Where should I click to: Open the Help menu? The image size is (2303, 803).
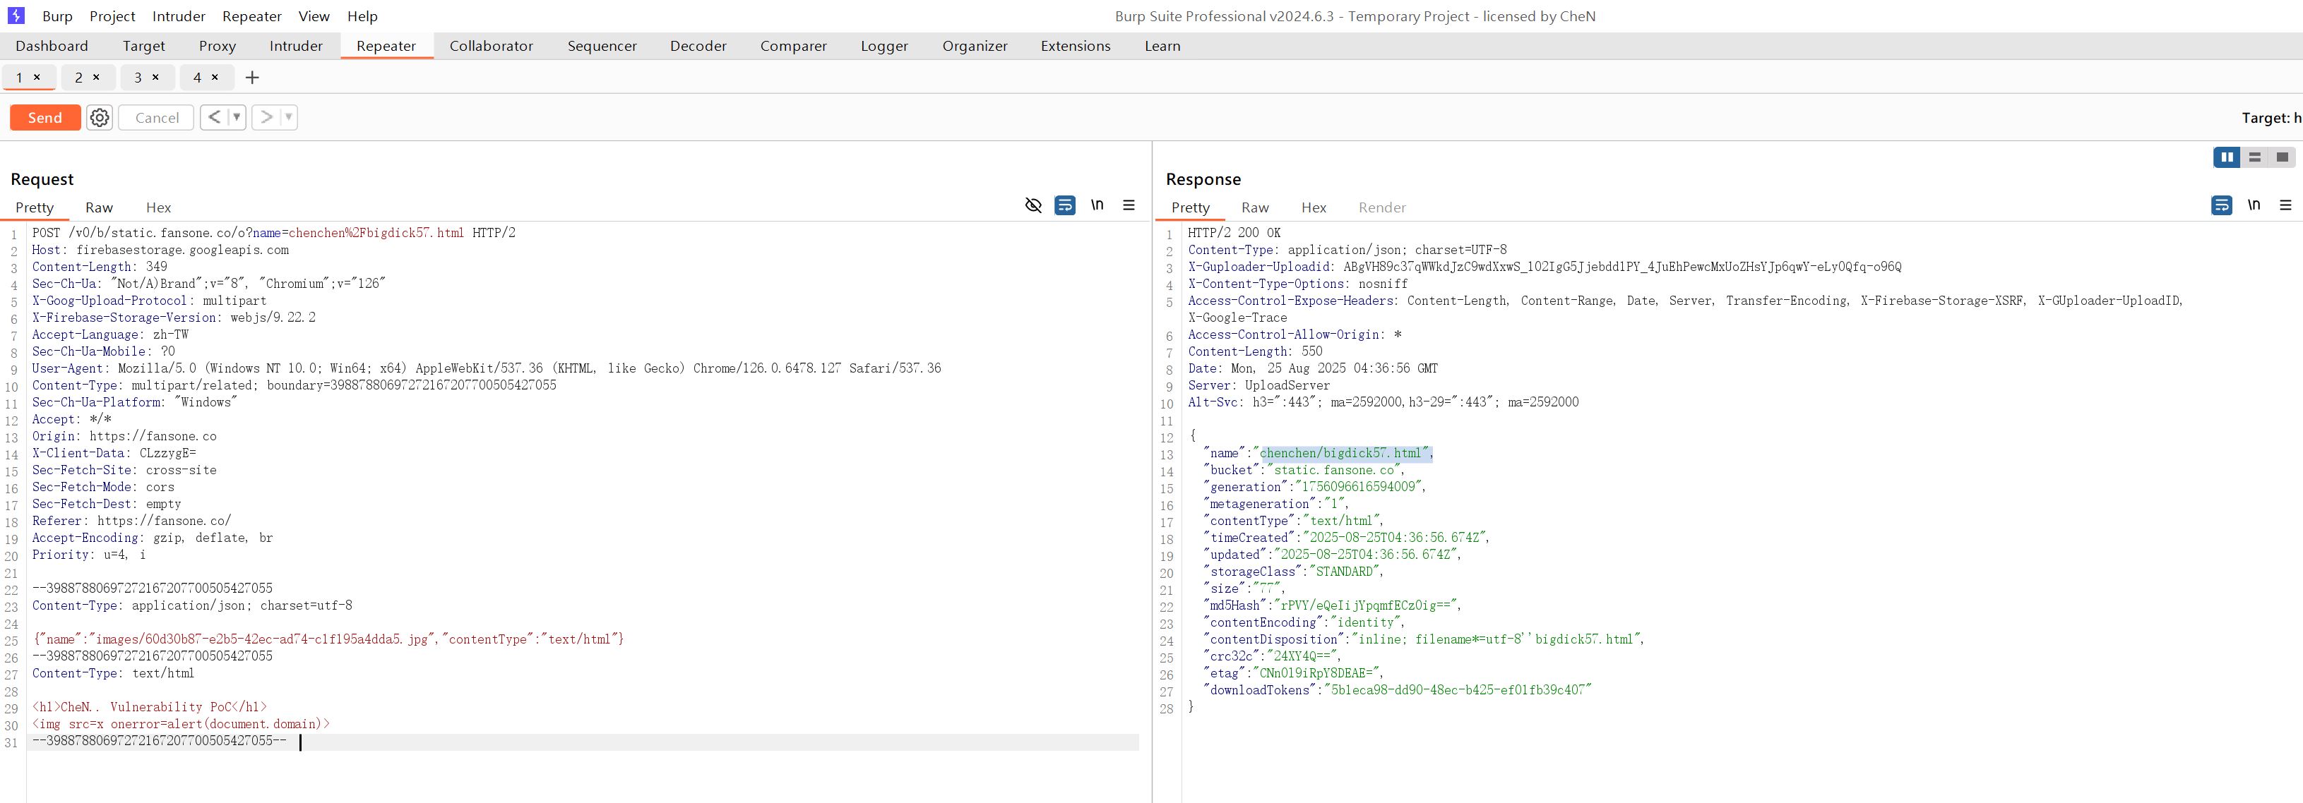(362, 16)
